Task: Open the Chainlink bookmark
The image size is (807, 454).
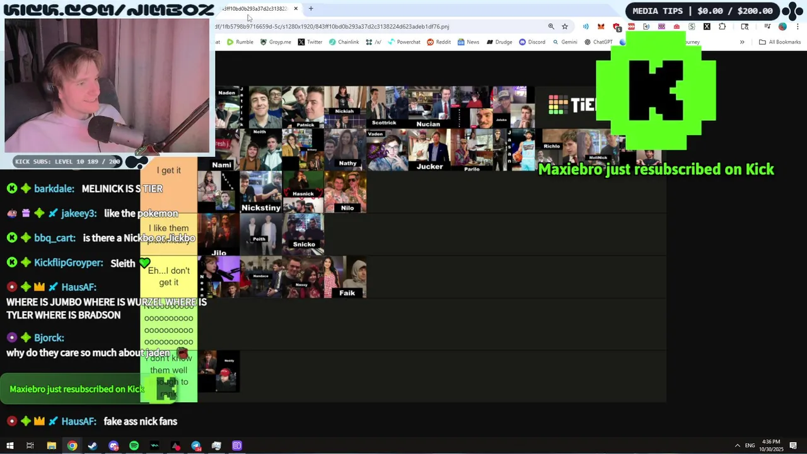Action: pyautogui.click(x=344, y=42)
